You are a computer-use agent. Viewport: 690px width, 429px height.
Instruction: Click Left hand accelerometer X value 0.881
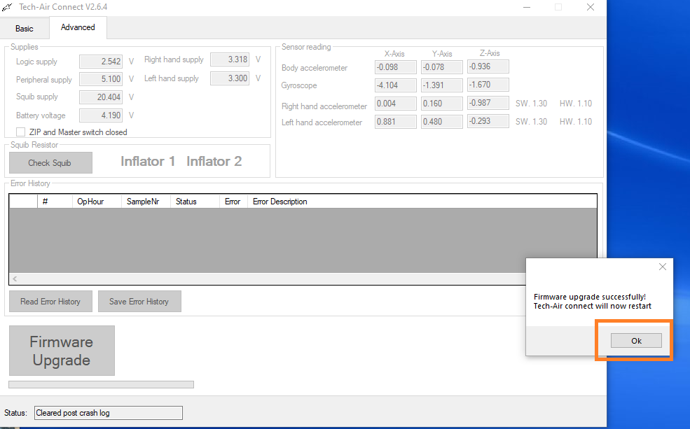(x=396, y=122)
